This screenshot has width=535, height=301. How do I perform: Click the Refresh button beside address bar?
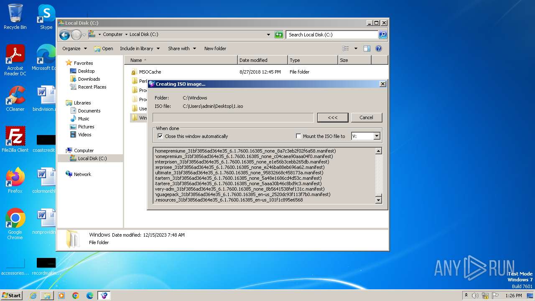[x=279, y=35]
